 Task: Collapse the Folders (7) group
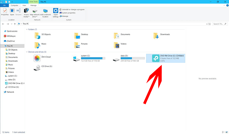click(x=27, y=29)
